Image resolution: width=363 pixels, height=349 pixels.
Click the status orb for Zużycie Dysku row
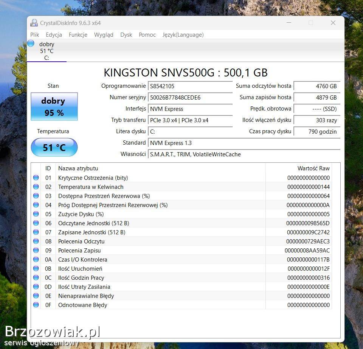pyautogui.click(x=36, y=214)
